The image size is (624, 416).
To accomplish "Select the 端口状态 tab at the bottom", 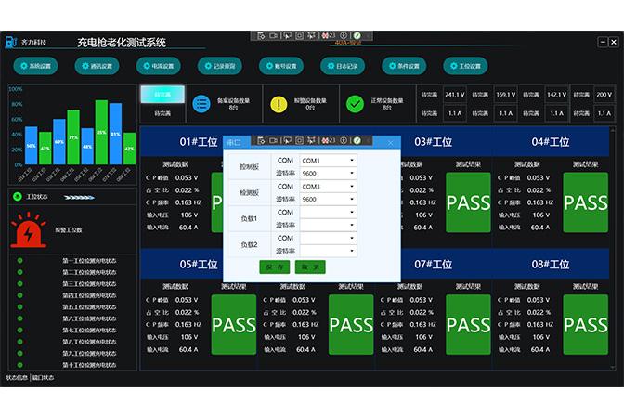I will tap(44, 378).
